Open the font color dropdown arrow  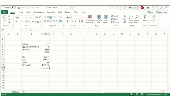tap(40, 22)
